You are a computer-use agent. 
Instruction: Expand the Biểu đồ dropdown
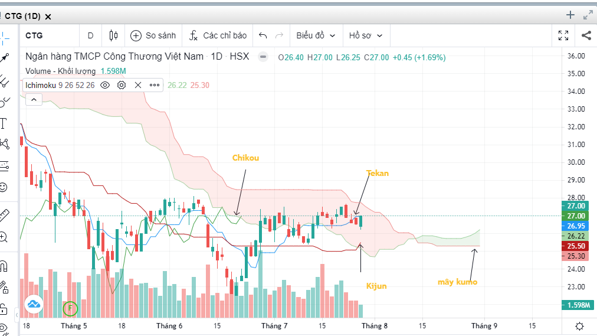pyautogui.click(x=316, y=35)
